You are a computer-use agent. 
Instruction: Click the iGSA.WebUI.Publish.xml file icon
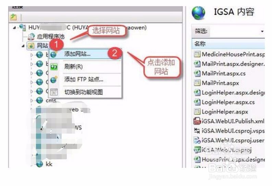tap(197, 121)
